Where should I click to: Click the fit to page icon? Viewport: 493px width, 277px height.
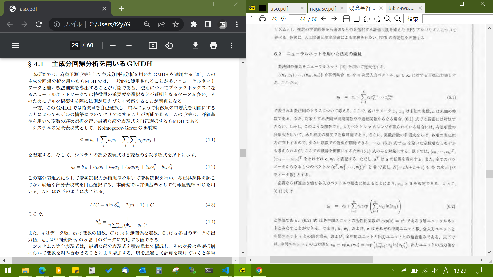(153, 46)
